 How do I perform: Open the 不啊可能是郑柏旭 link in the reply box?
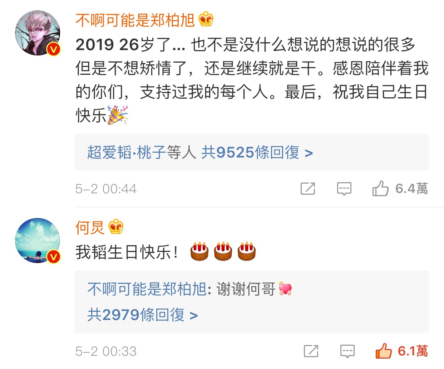[147, 289]
